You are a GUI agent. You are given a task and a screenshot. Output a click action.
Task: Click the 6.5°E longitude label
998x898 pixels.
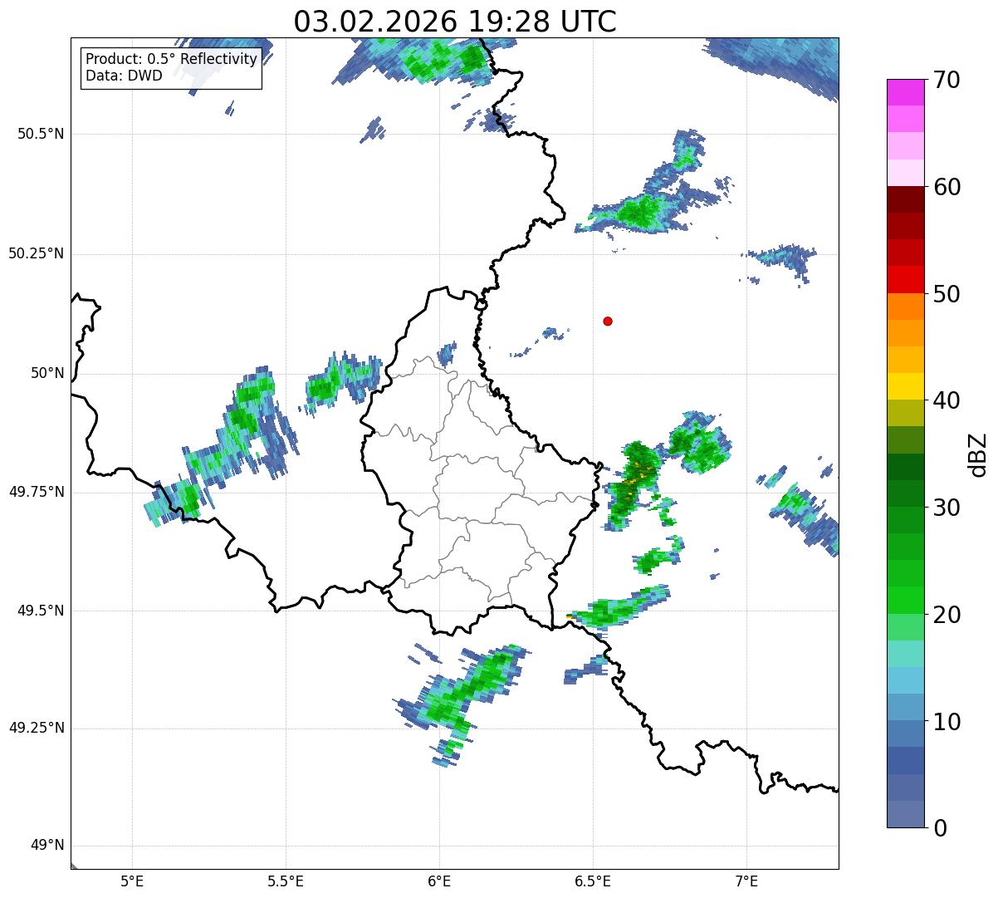pyautogui.click(x=593, y=881)
